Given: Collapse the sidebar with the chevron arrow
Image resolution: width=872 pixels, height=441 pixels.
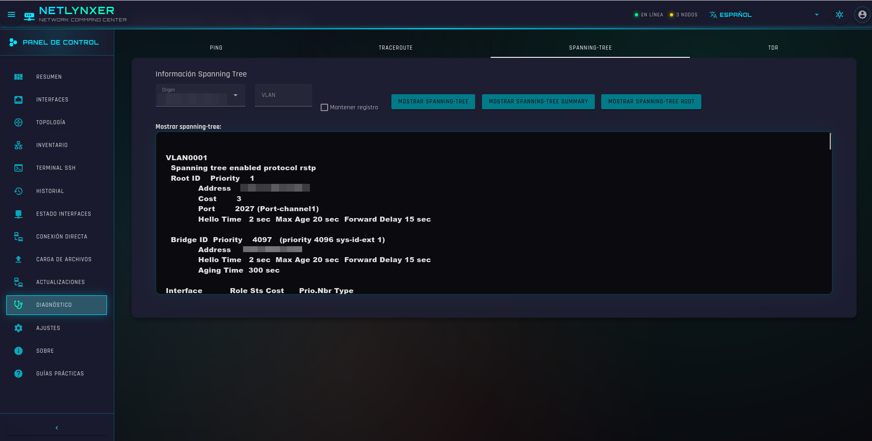Looking at the screenshot, I should point(57,428).
